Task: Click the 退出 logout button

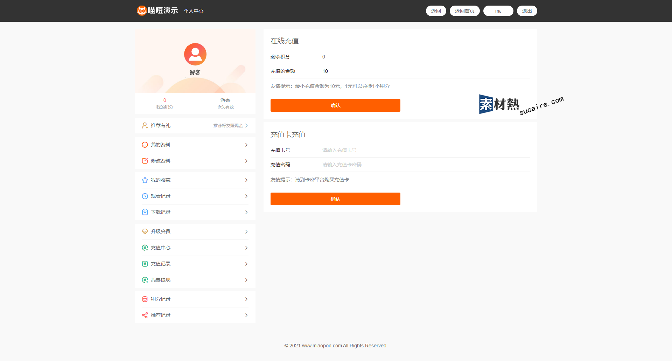Action: (x=527, y=11)
